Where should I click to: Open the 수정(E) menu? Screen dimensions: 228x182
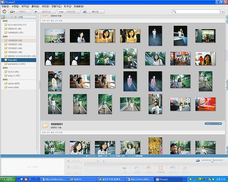point(15,6)
